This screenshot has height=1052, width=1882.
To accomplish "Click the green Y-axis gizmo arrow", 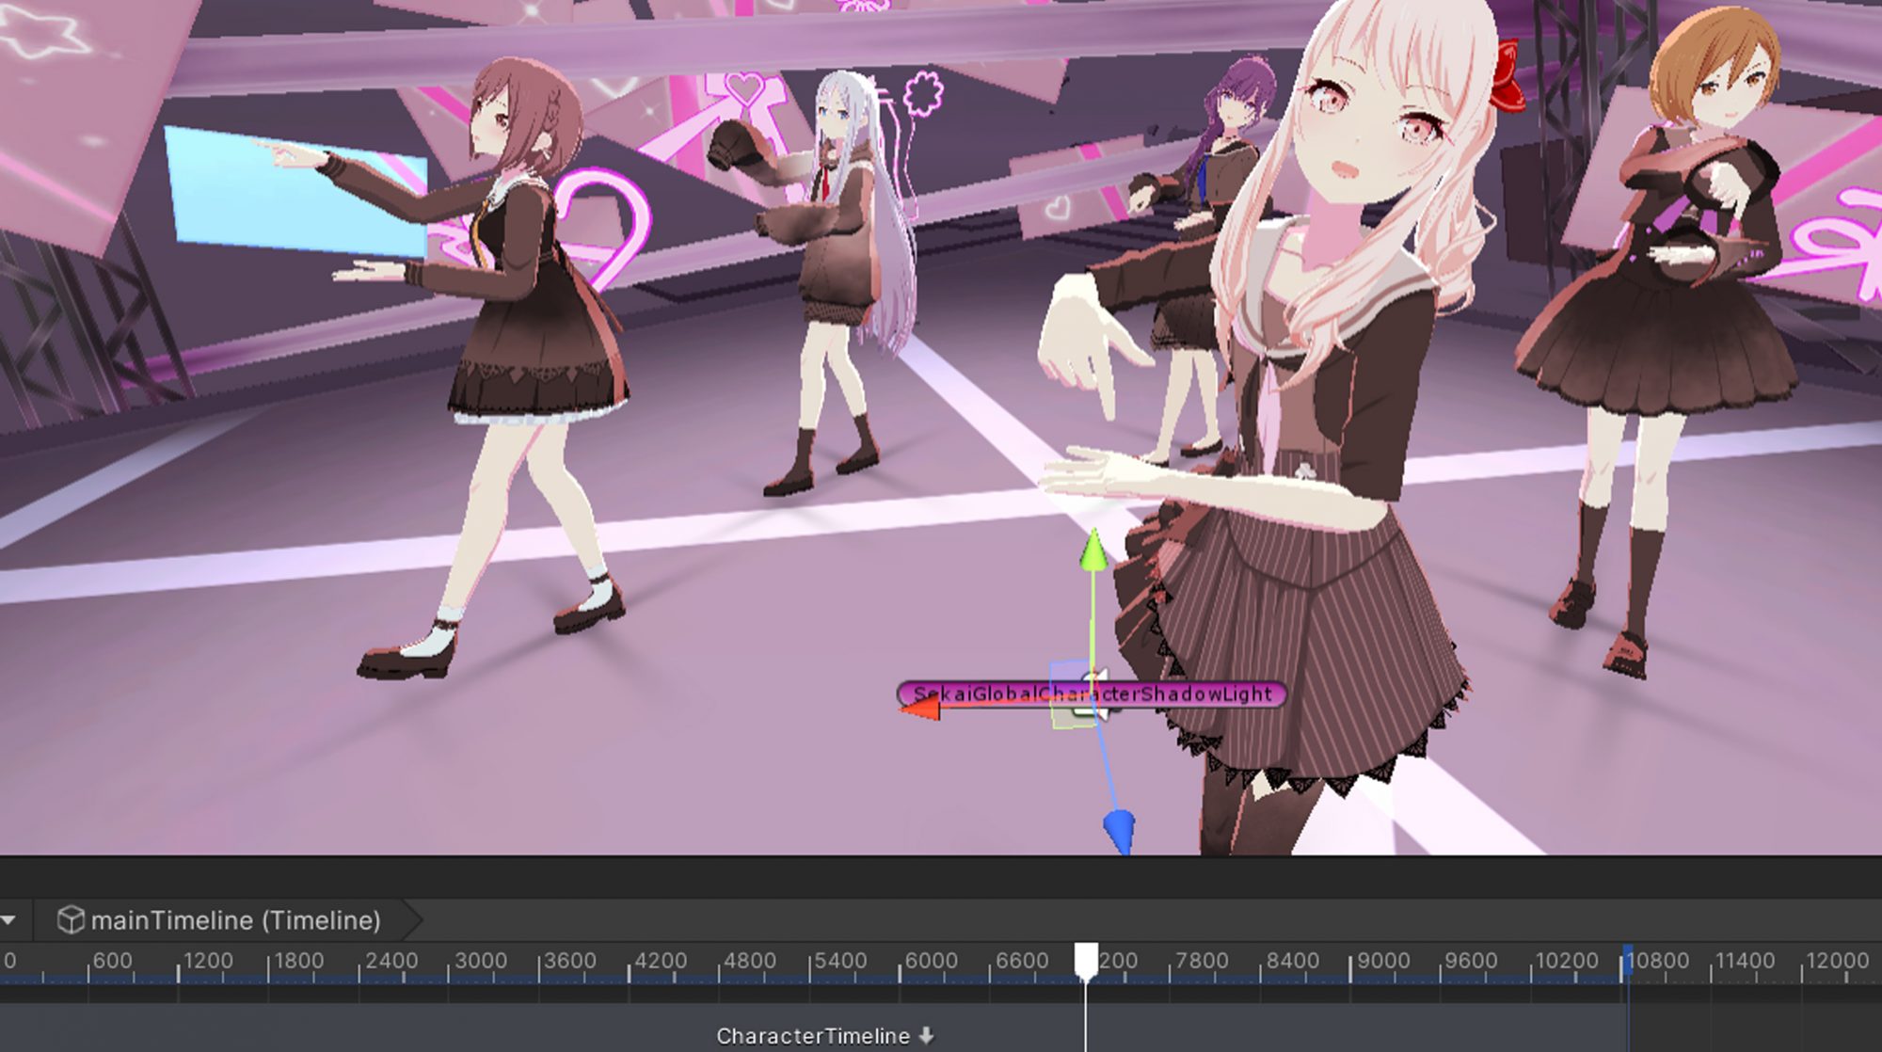I will coord(1093,551).
